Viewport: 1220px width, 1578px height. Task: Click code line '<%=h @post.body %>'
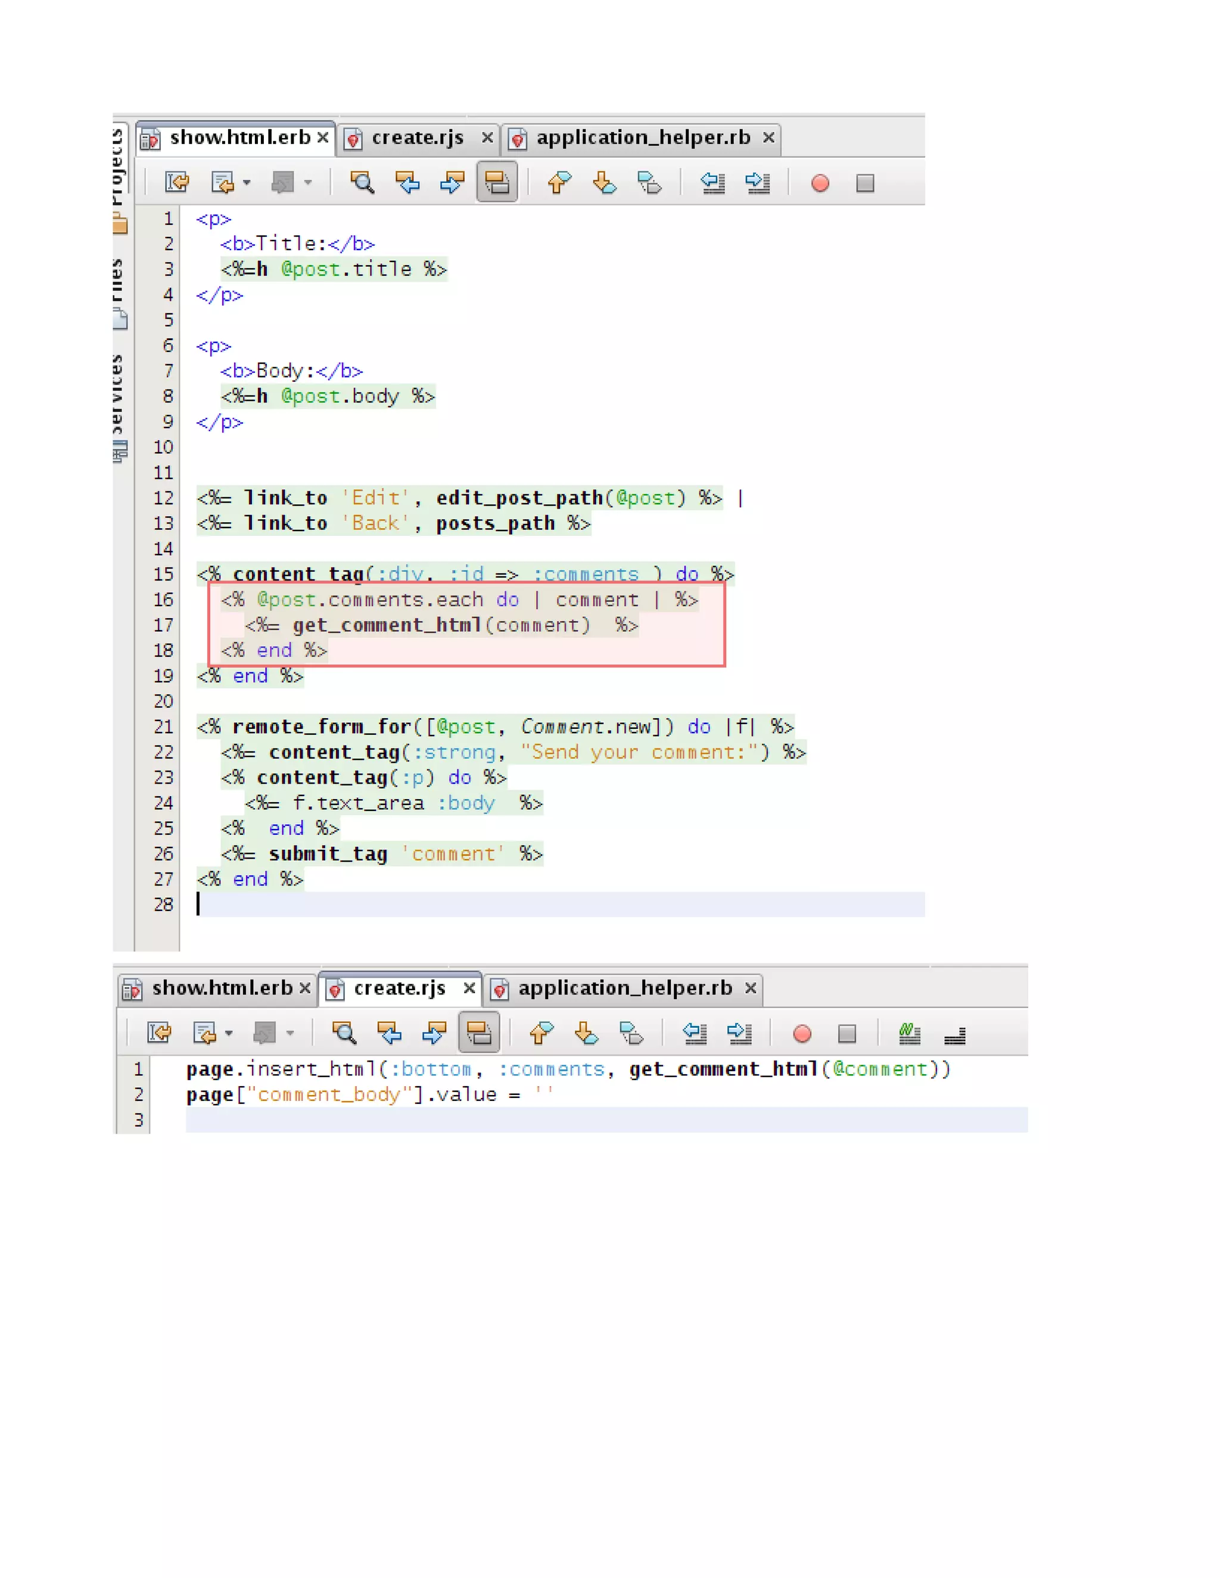click(x=328, y=397)
